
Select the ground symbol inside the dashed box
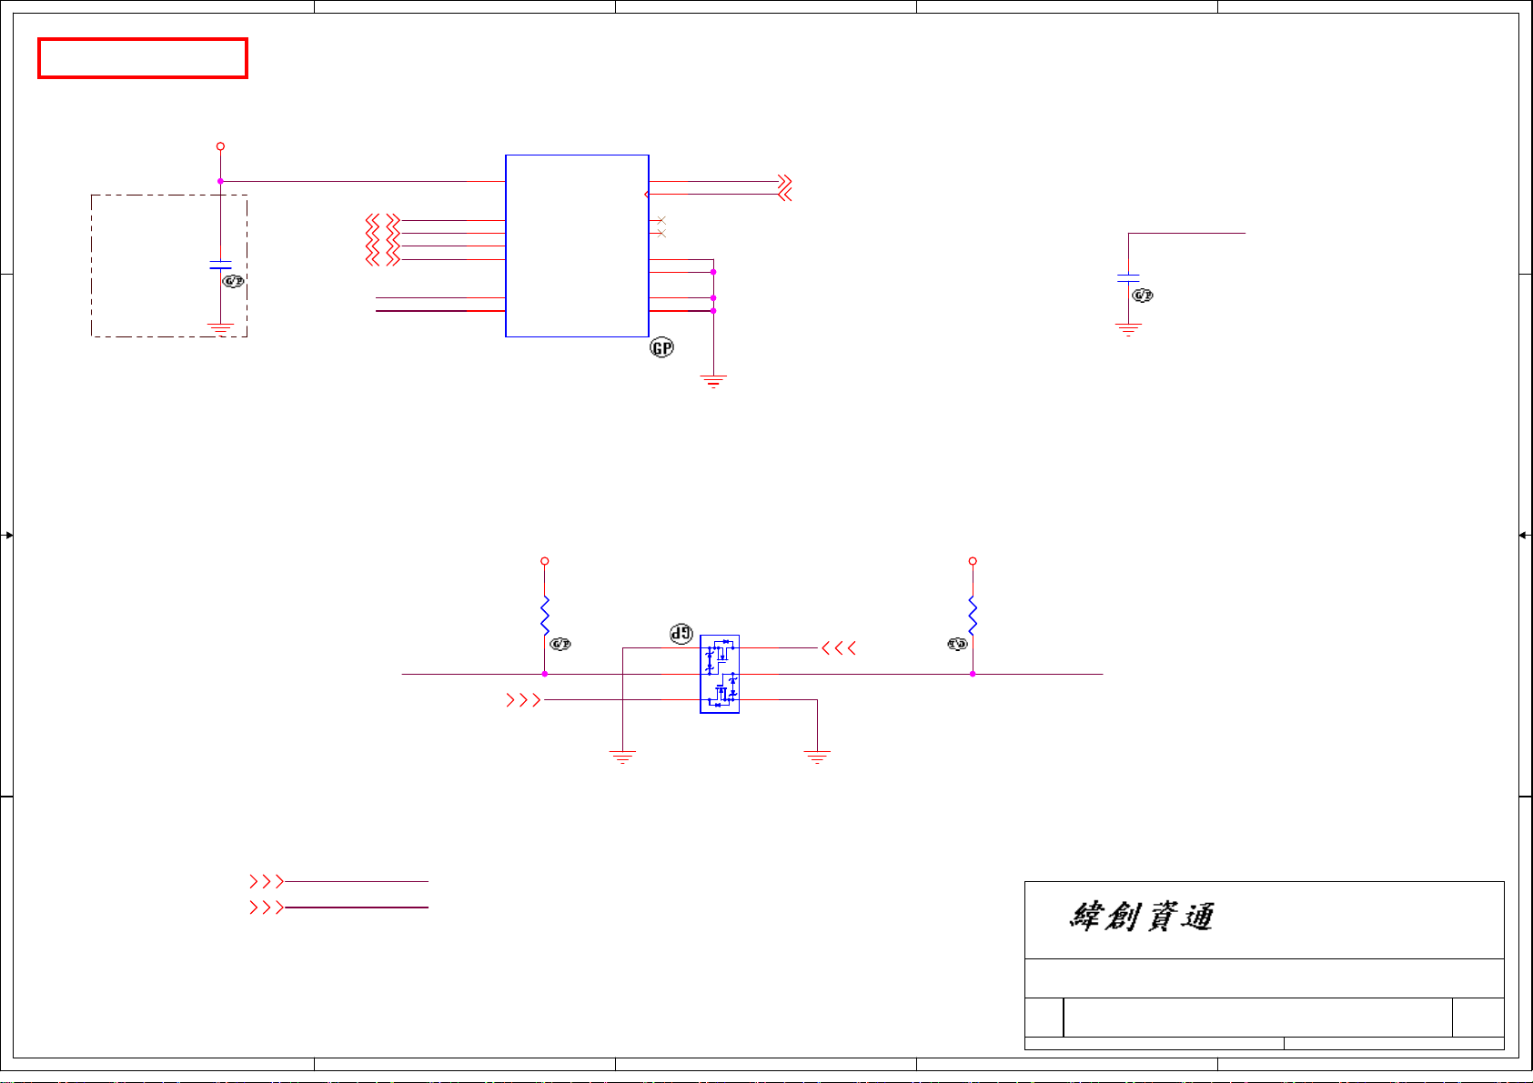tap(220, 328)
